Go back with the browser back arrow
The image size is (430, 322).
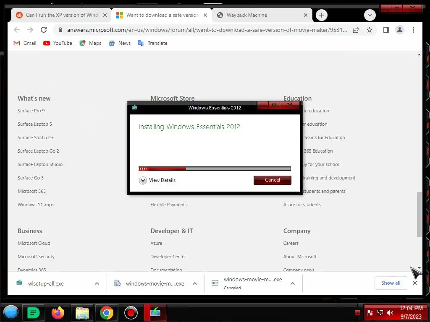[17, 30]
